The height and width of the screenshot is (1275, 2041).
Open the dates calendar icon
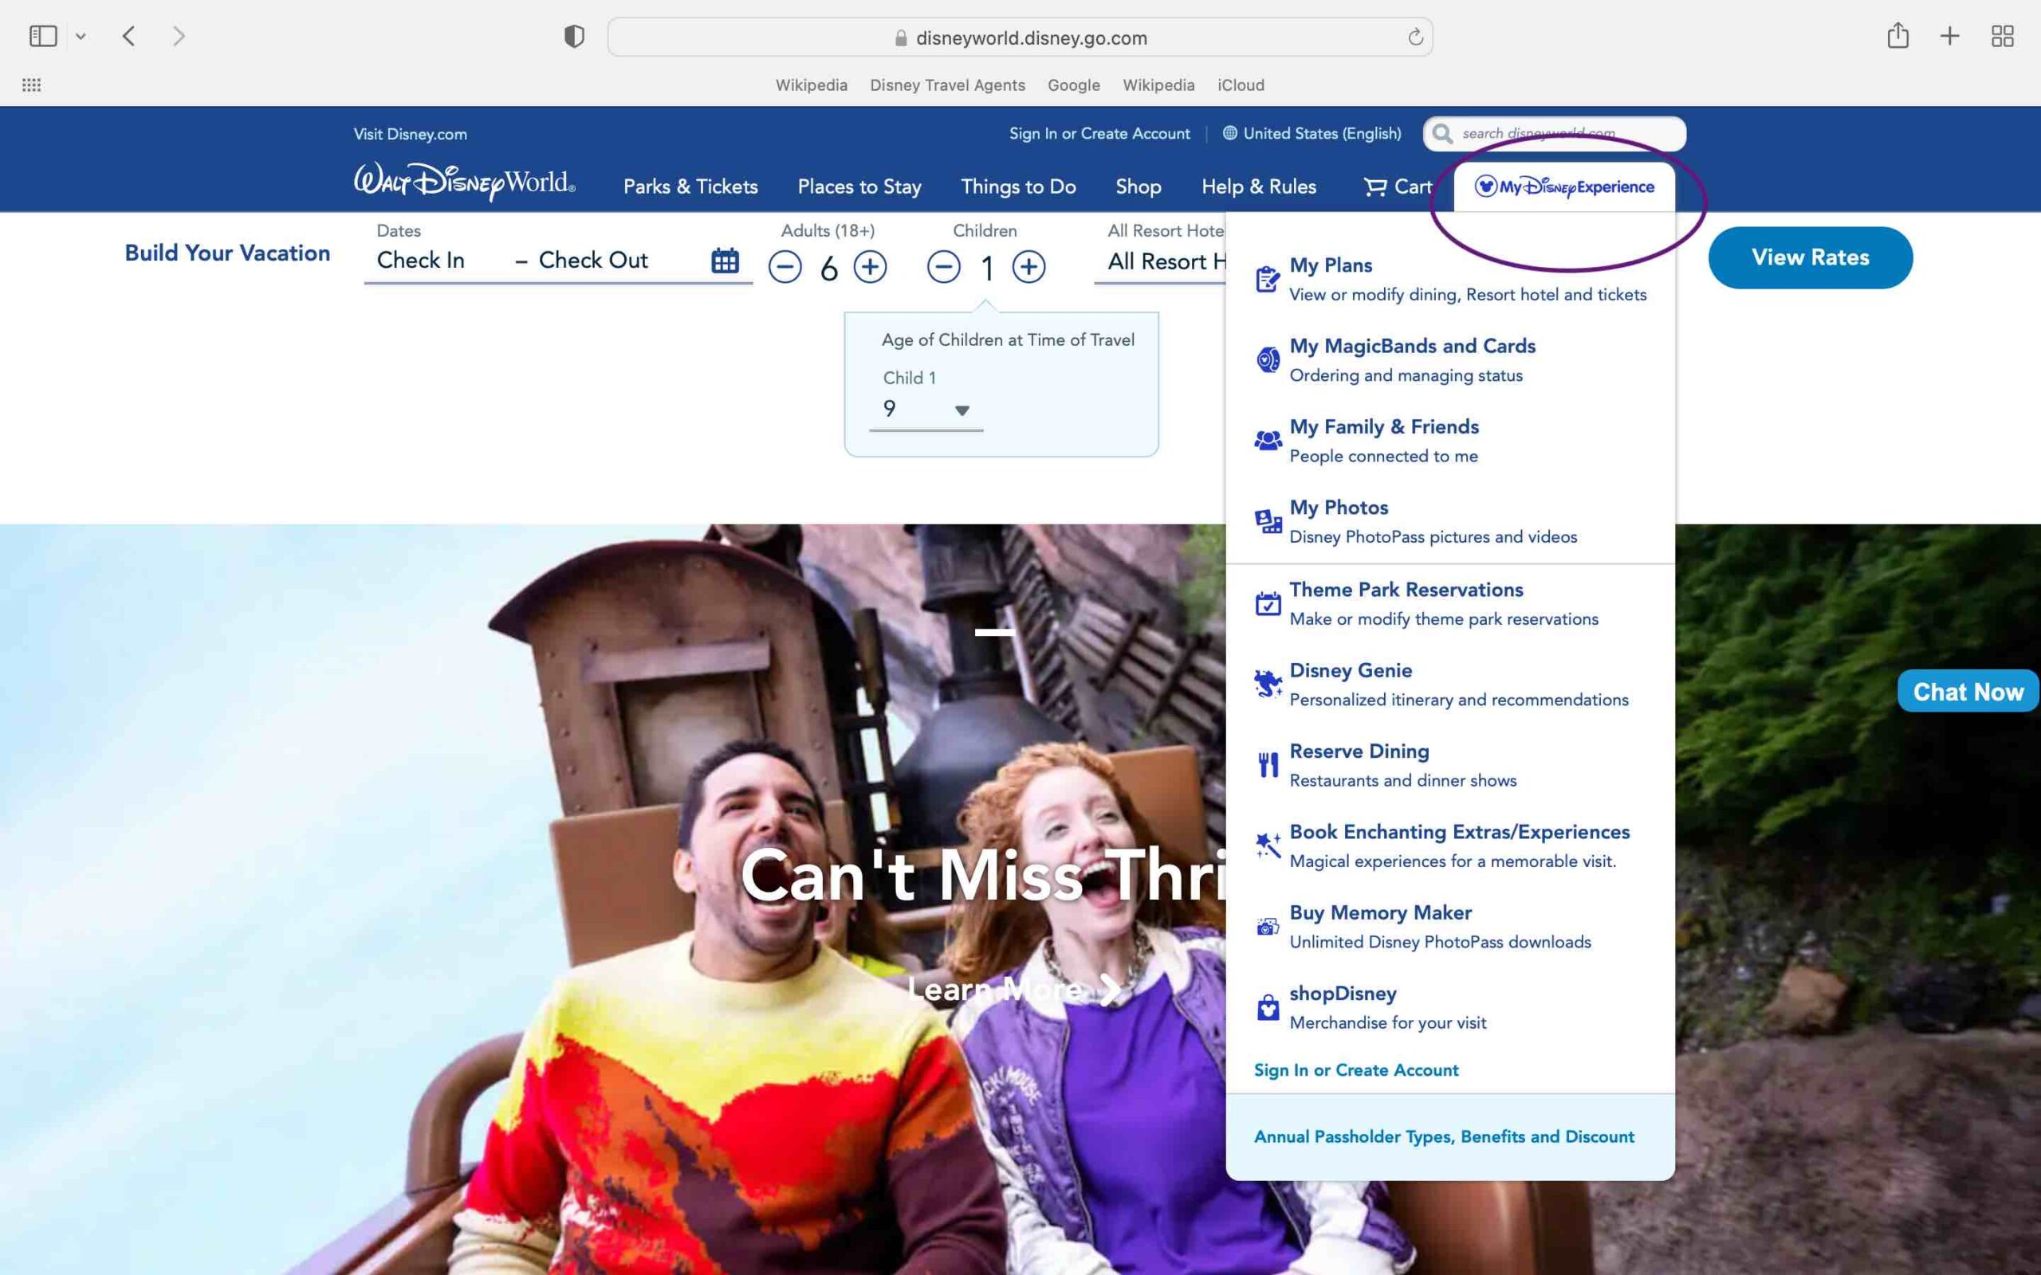click(x=725, y=261)
